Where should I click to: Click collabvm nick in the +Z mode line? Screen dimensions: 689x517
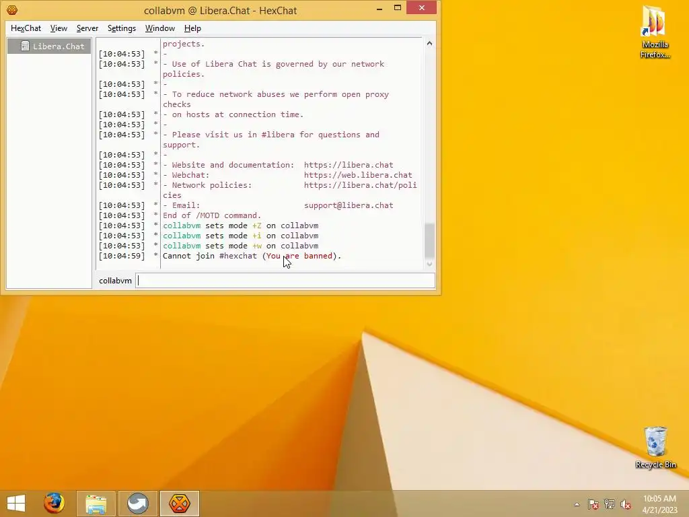pos(182,226)
